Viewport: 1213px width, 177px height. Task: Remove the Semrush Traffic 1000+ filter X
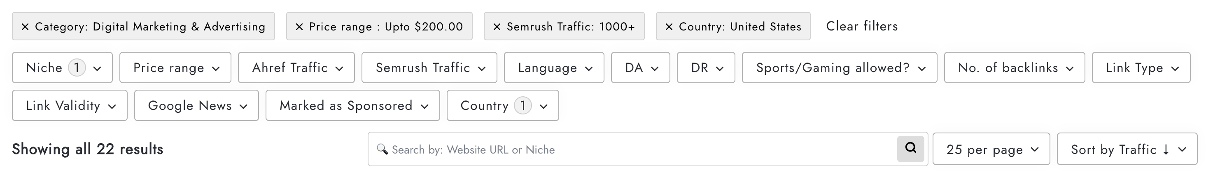pos(497,27)
